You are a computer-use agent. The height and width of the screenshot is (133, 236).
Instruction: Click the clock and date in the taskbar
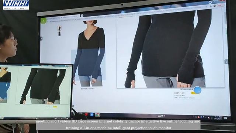pyautogui.click(x=218, y=117)
